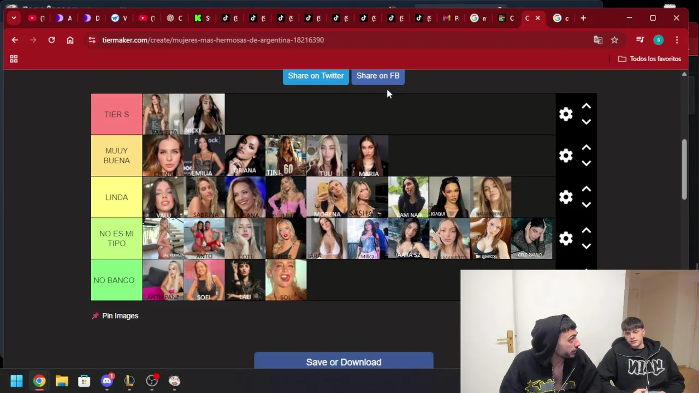Switch to the Kick tab

pyautogui.click(x=202, y=18)
